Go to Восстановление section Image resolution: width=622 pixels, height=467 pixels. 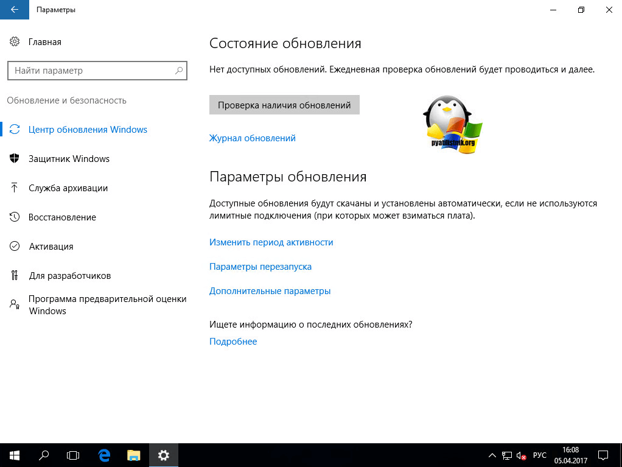point(62,217)
